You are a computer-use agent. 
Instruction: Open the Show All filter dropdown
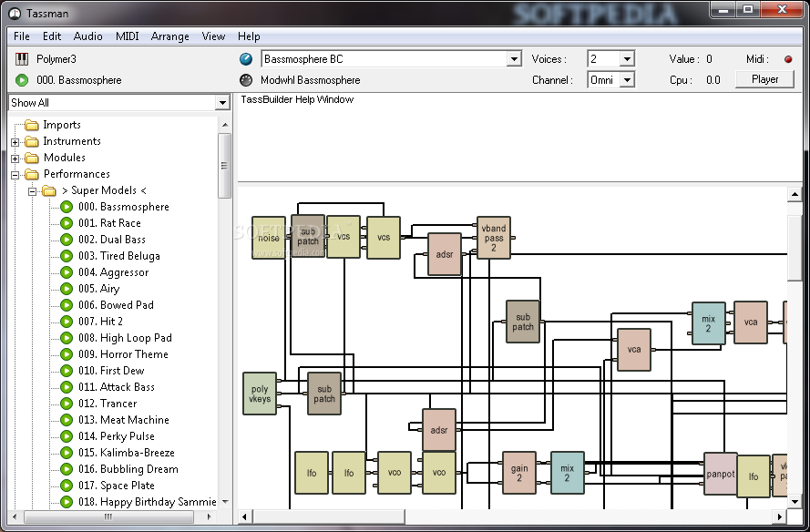[222, 103]
